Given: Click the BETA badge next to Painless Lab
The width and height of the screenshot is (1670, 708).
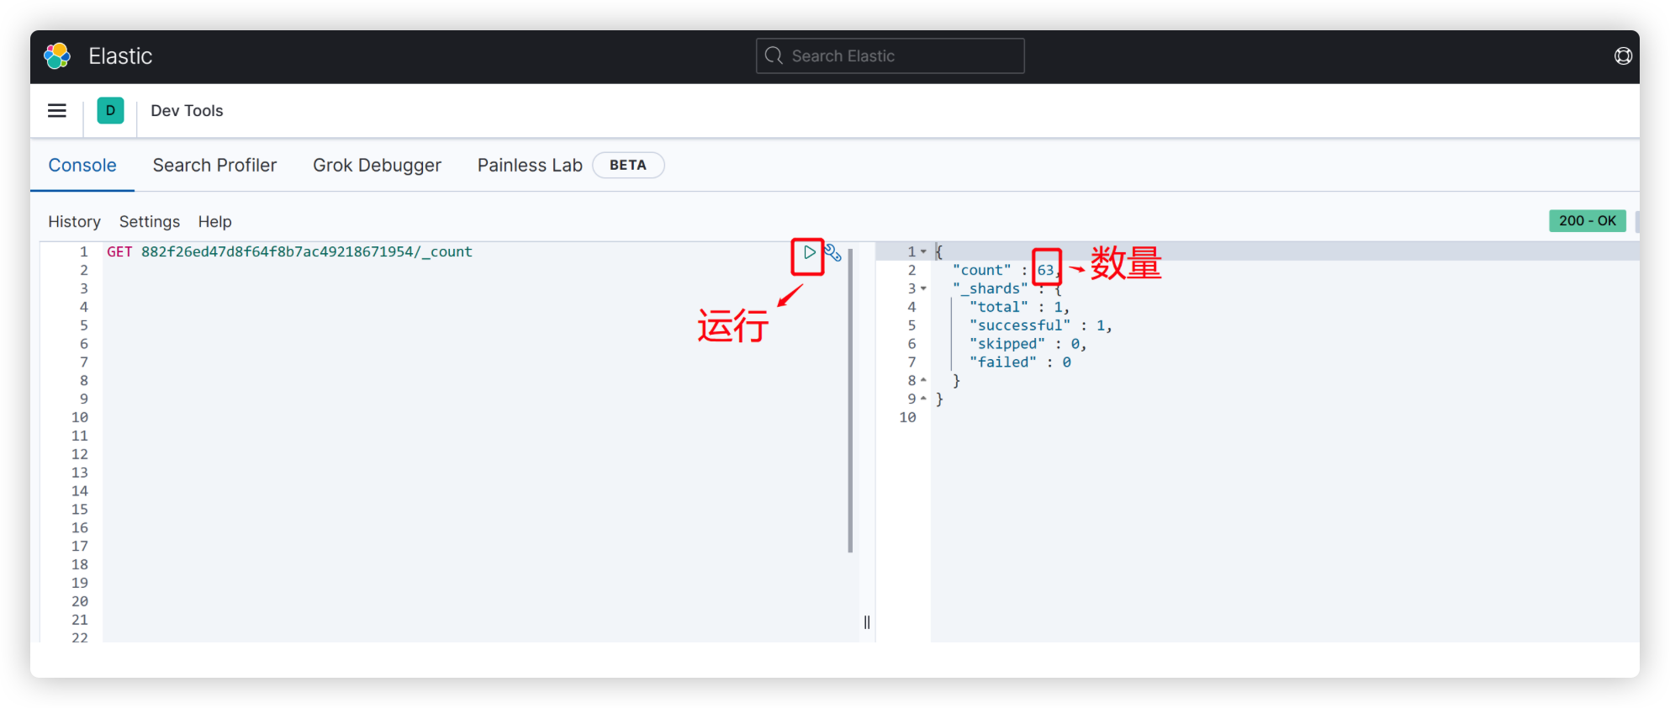Looking at the screenshot, I should (x=628, y=166).
